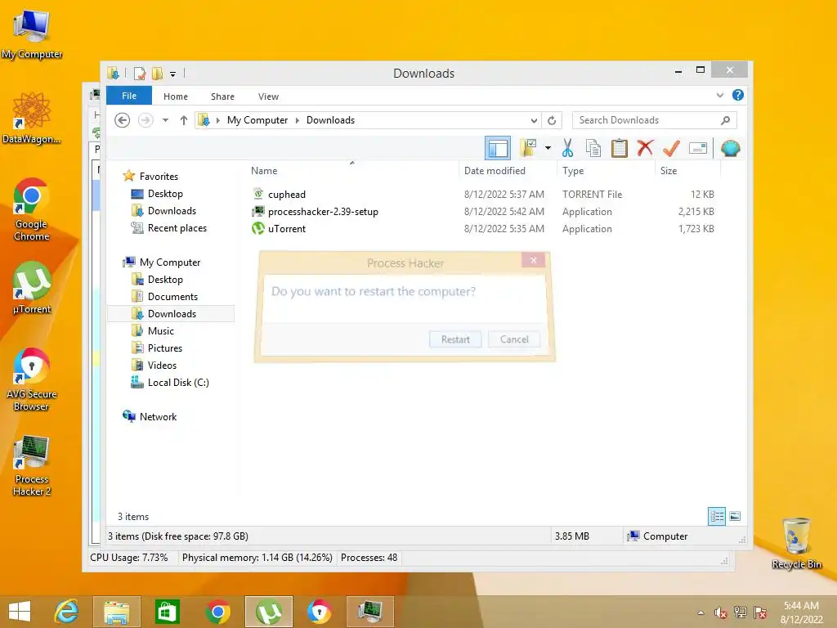
Task: Switch to large icons view
Action: (x=735, y=516)
